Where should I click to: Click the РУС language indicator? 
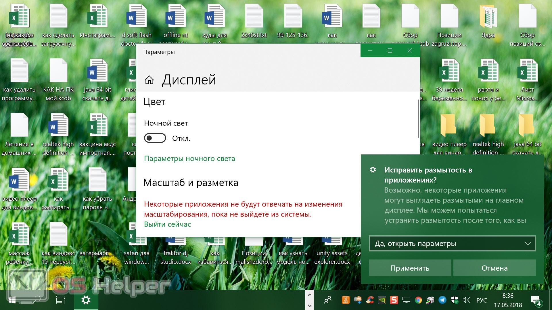482,300
